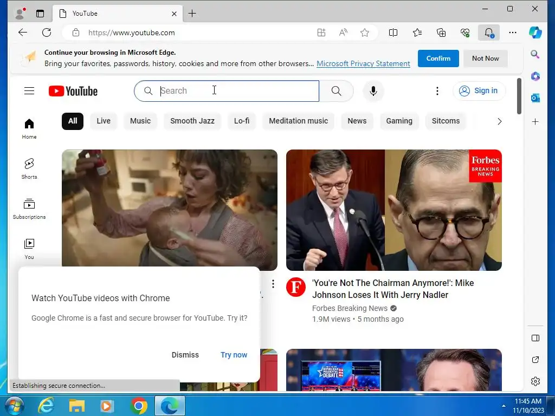Click the YouTube logo
Screen dimensions: 555x416
click(x=73, y=91)
